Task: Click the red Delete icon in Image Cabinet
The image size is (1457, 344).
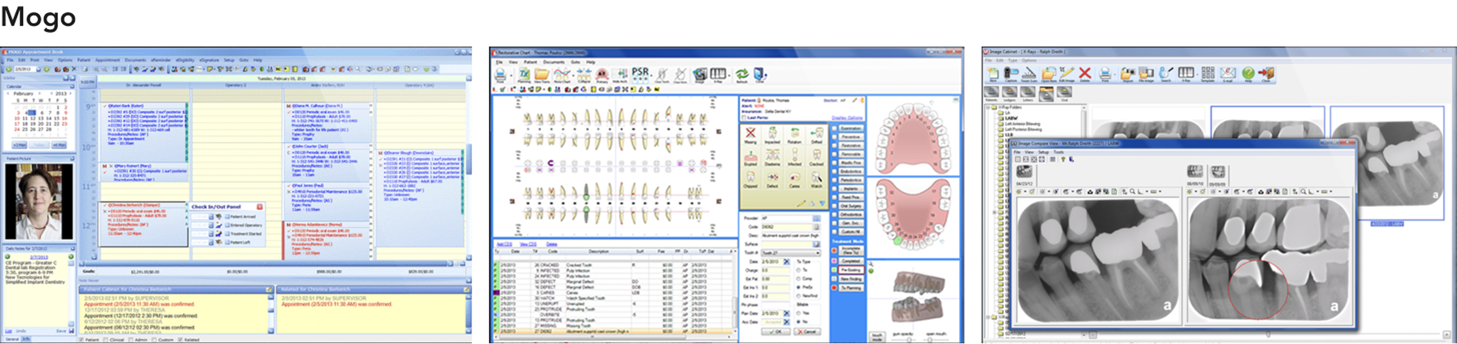Action: pos(1085,74)
